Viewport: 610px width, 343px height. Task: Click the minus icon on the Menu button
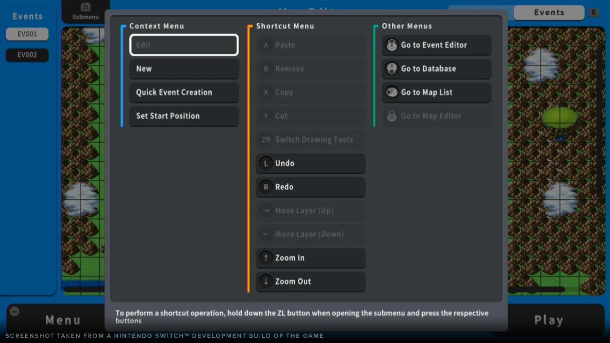click(x=14, y=312)
